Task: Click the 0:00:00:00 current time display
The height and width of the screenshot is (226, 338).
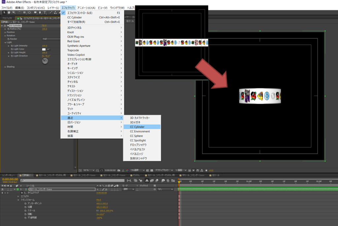Action: [10, 179]
